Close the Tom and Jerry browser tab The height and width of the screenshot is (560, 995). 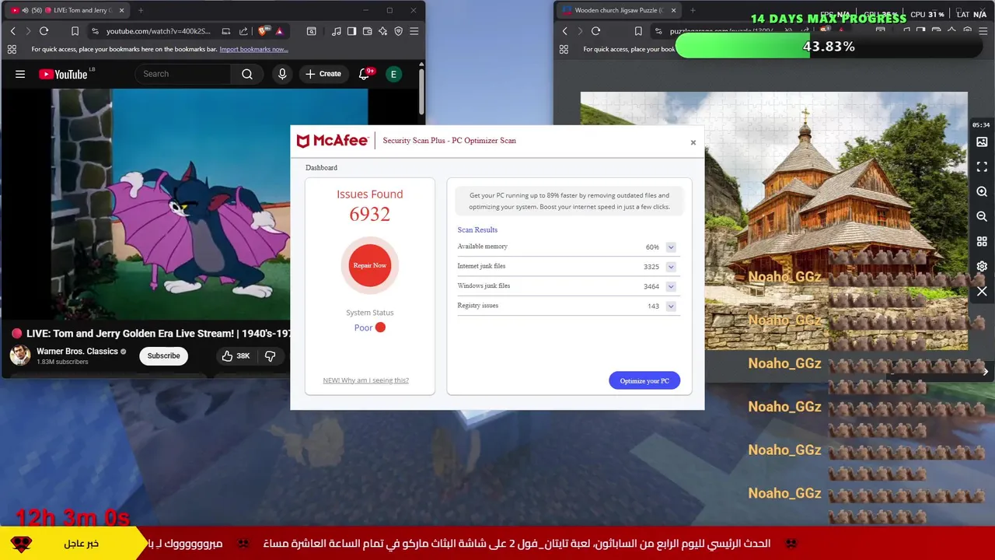[x=121, y=10]
